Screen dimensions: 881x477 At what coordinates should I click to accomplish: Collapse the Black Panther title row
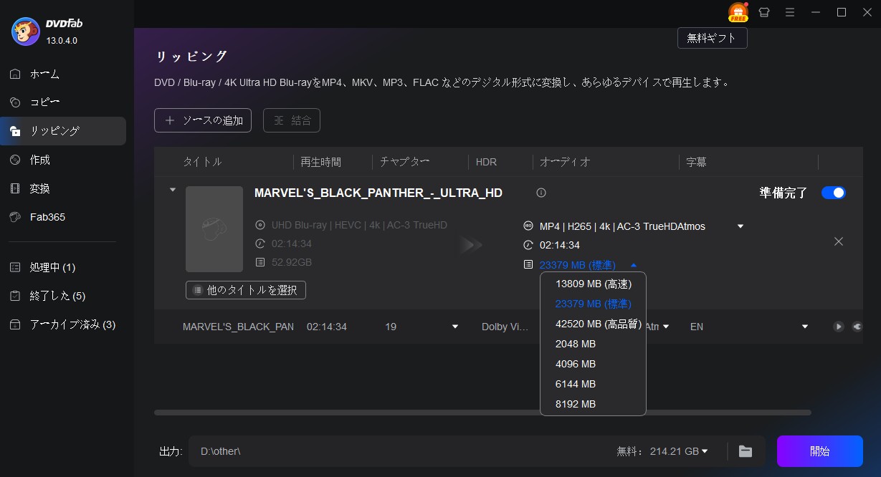(x=172, y=190)
